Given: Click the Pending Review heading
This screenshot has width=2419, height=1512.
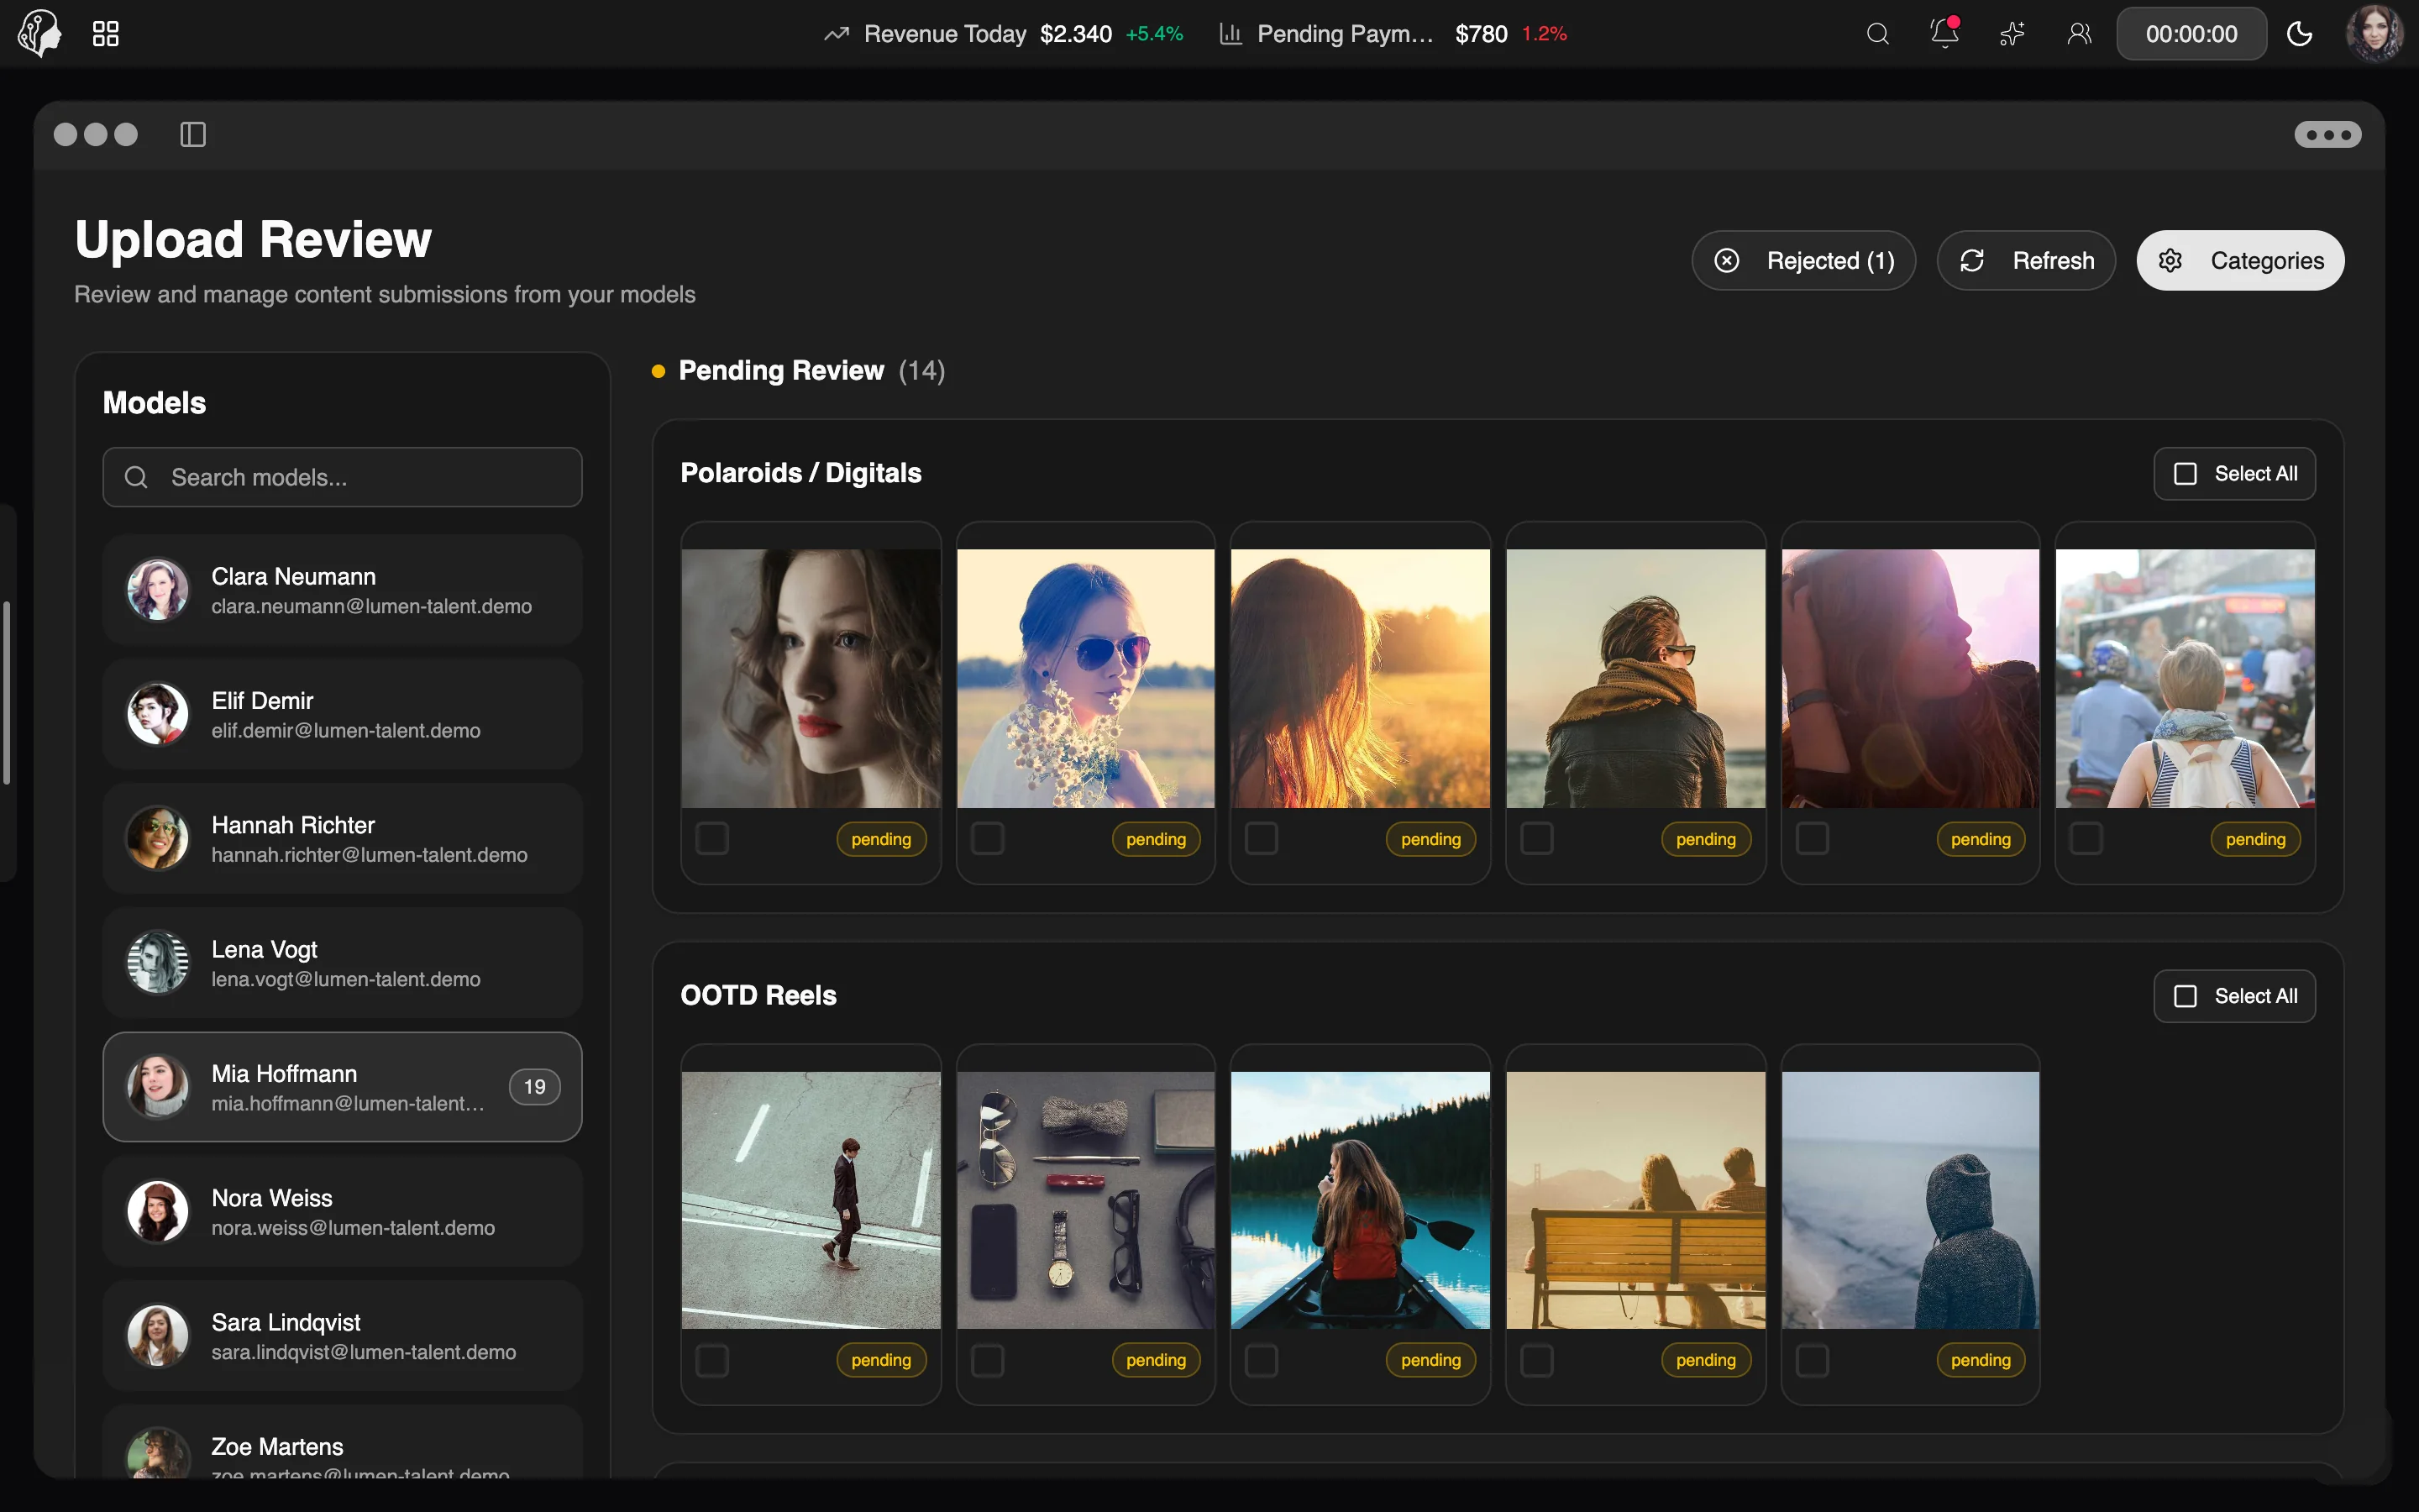Looking at the screenshot, I should pyautogui.click(x=780, y=371).
